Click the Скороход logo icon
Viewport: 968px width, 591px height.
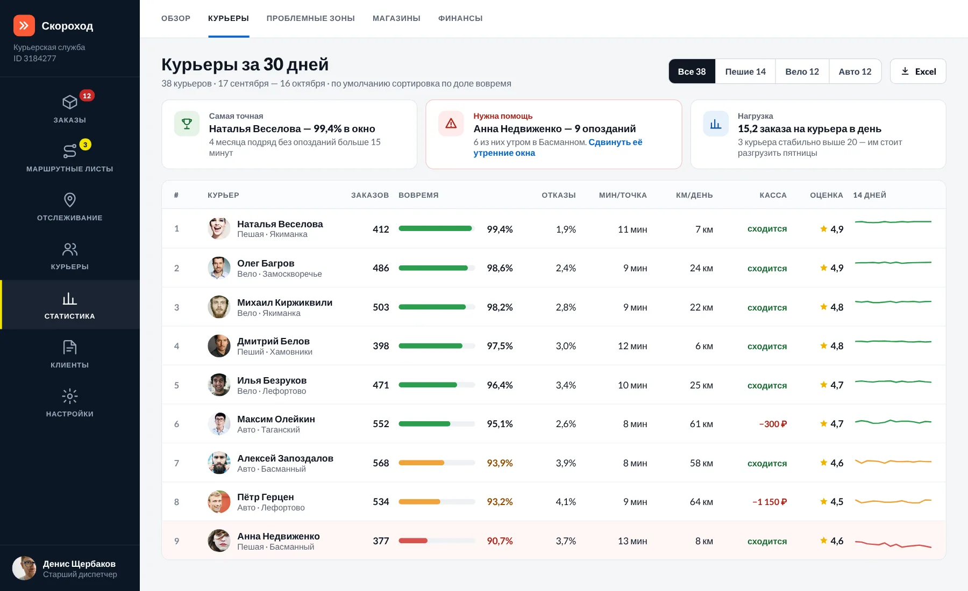point(24,25)
